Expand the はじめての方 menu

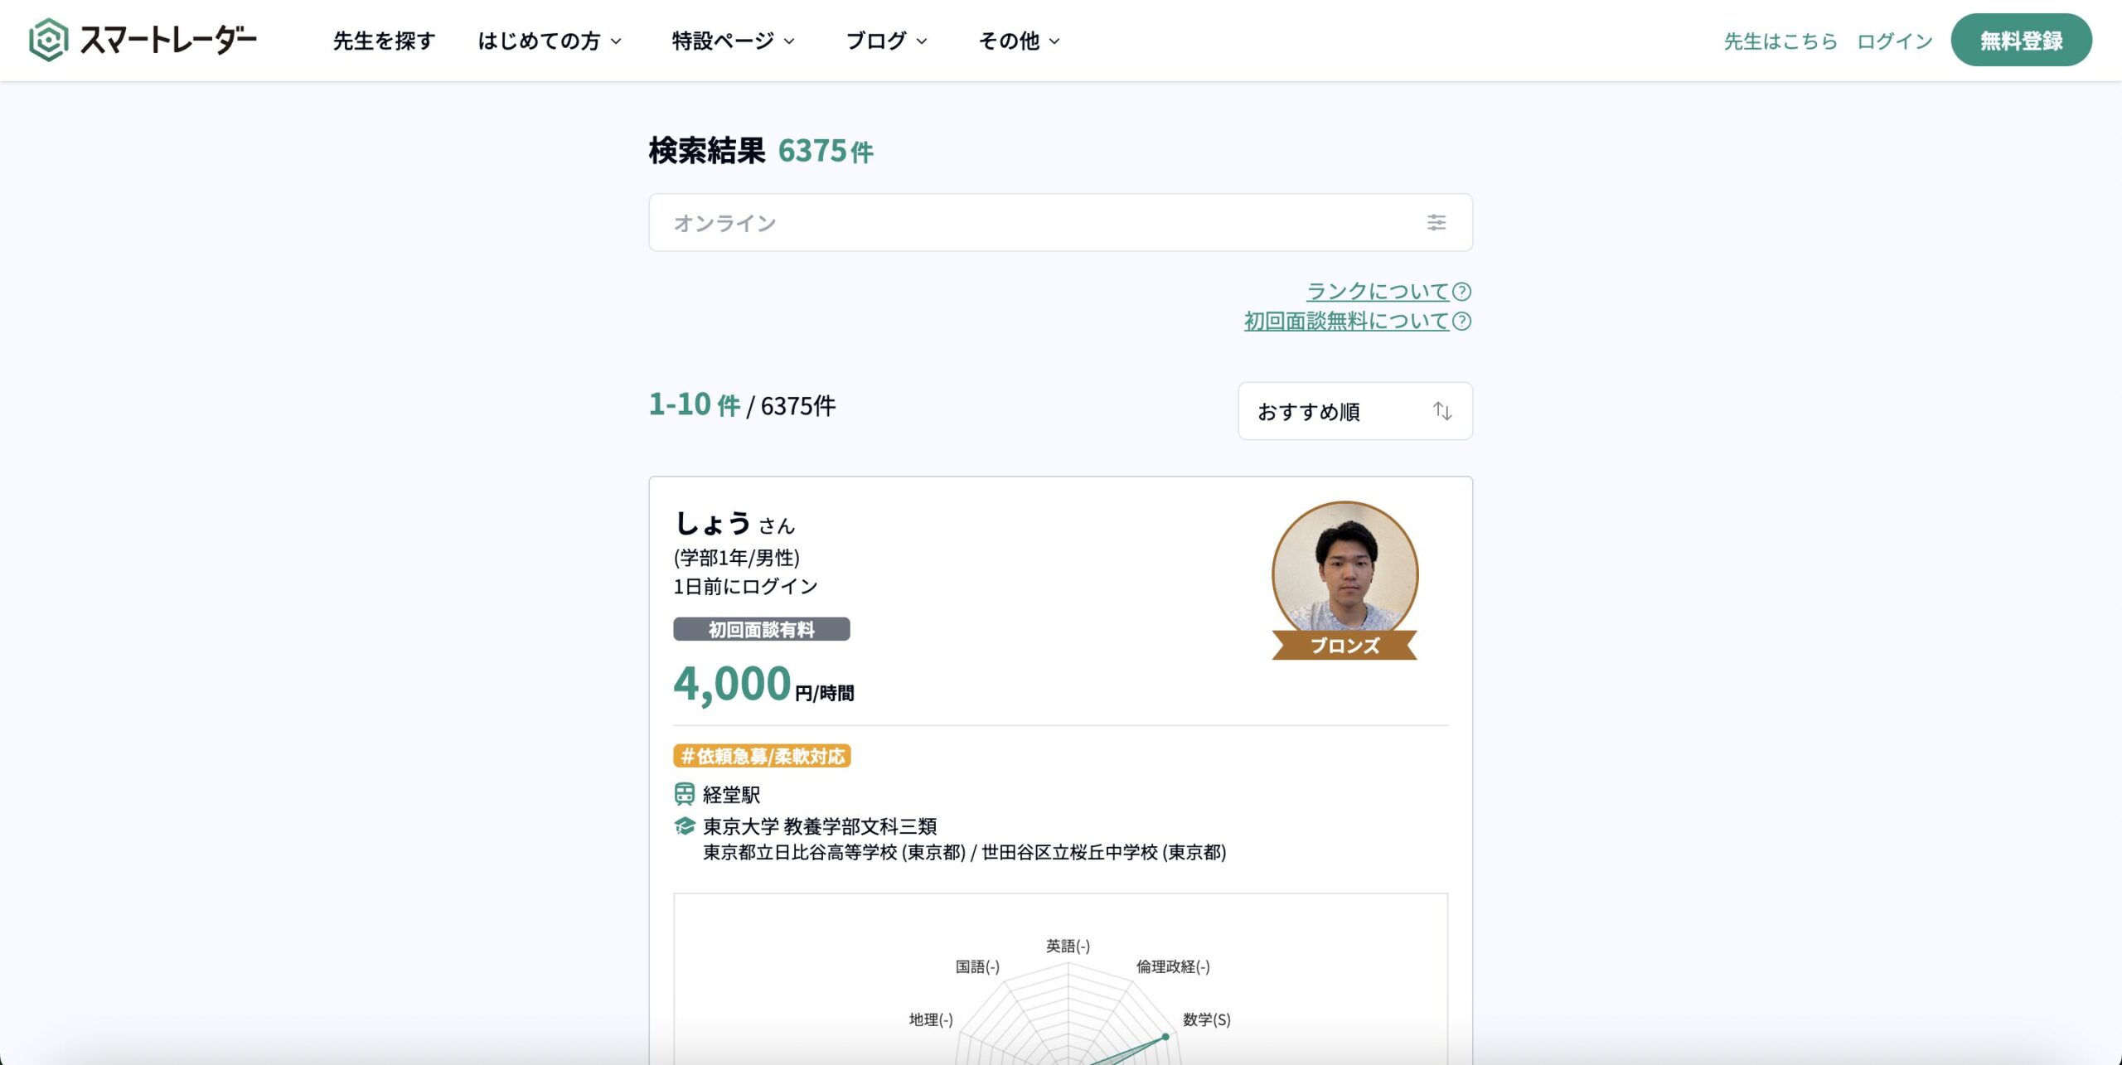pos(549,41)
